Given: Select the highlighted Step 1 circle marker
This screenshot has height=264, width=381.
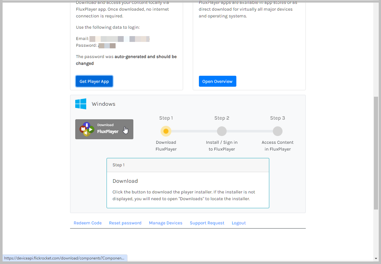Looking at the screenshot, I should pyautogui.click(x=166, y=131).
